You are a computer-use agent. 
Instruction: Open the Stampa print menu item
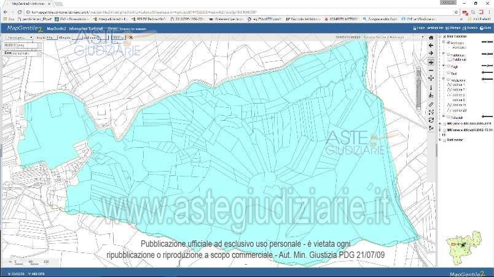[x=454, y=28]
